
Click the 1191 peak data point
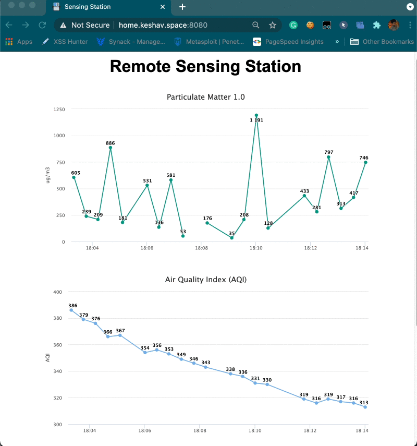click(x=256, y=115)
